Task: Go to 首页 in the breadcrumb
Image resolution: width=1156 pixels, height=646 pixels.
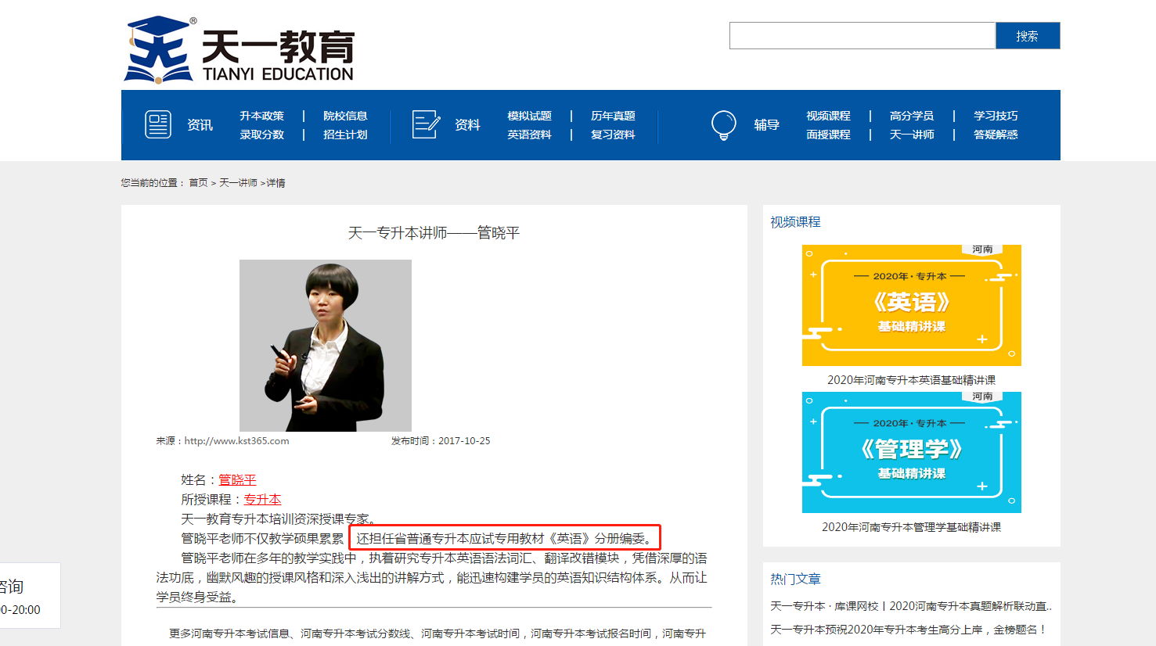Action: click(198, 183)
